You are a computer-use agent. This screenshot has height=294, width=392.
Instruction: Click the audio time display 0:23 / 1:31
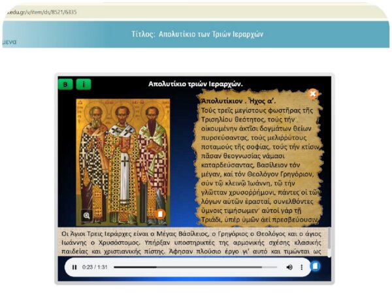pos(93,267)
